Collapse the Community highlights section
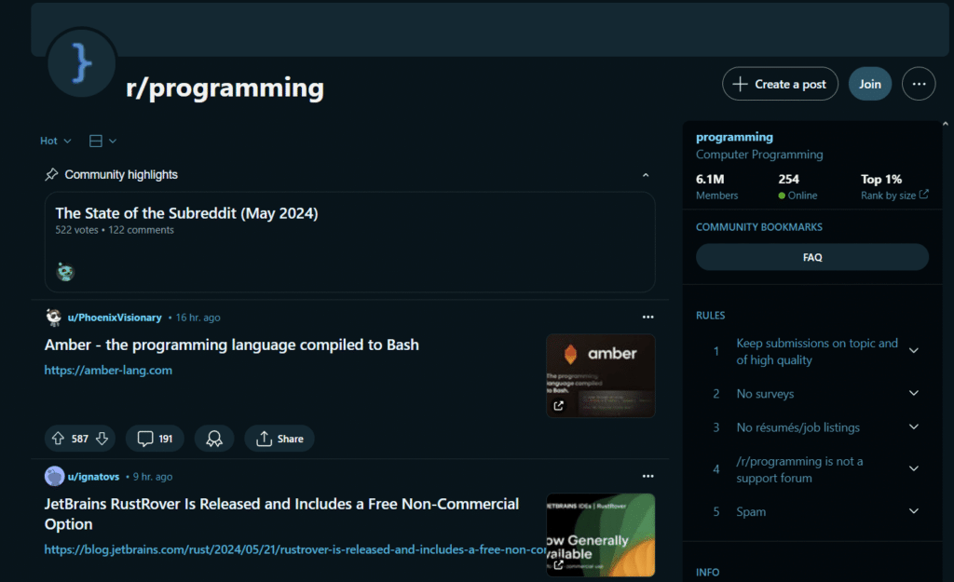Image resolution: width=954 pixels, height=582 pixels. [646, 174]
